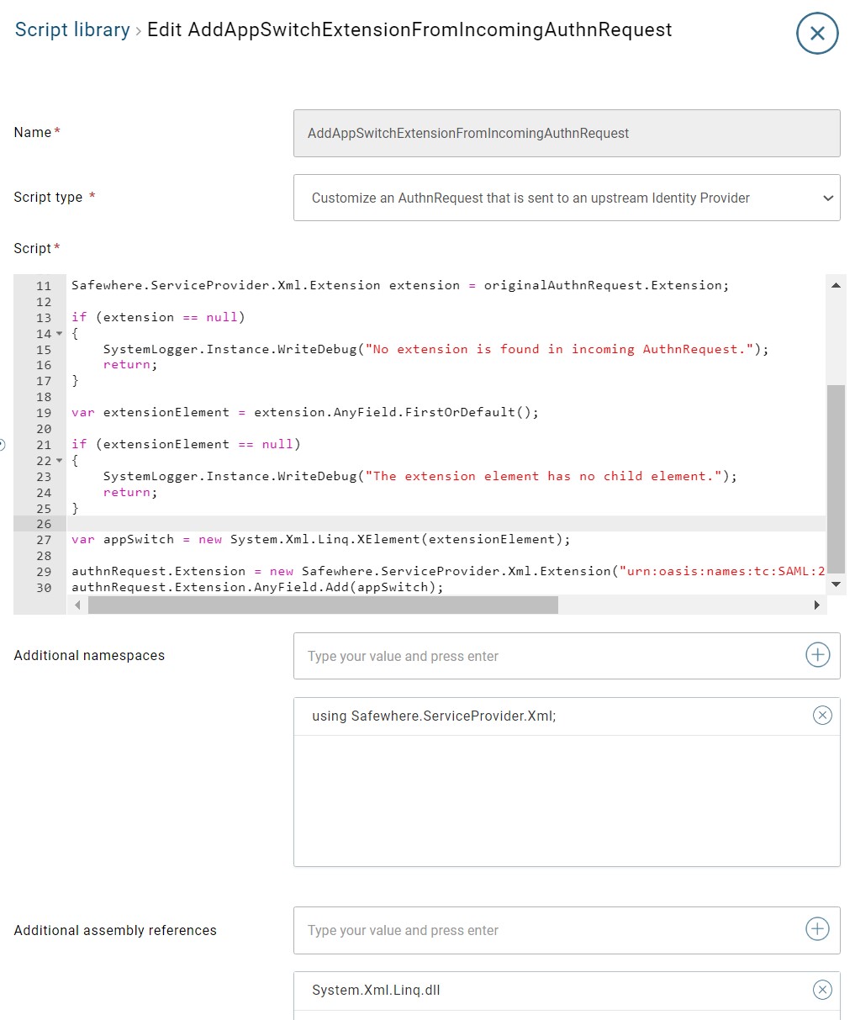Click the Name input field
The width and height of the screenshot is (855, 1020).
[x=567, y=133]
